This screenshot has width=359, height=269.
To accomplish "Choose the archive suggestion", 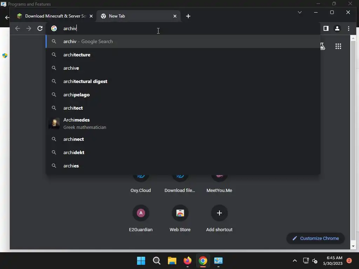I will 183,68.
